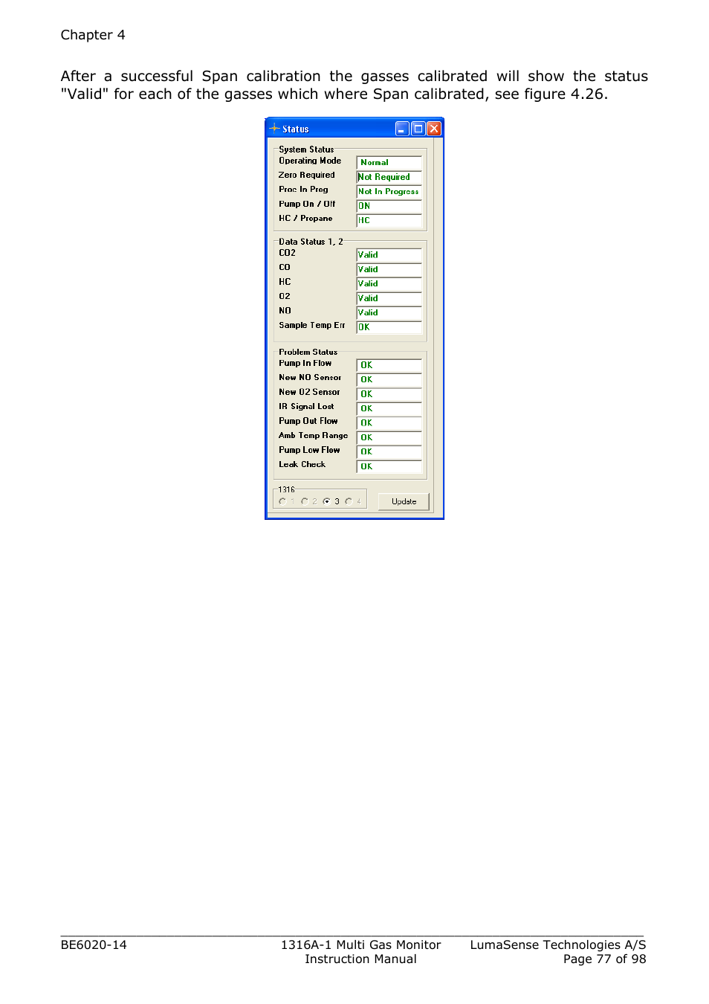Click the 'Leak Check' label
Viewport: 709px width, 1004px height.
click(x=302, y=464)
